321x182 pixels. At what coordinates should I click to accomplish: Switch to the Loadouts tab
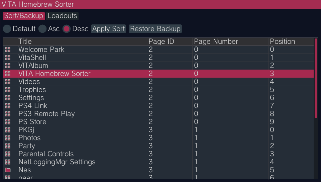point(62,16)
